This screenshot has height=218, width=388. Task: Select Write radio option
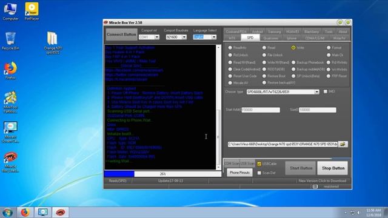293,47
